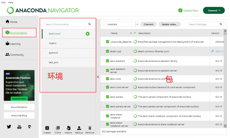This screenshot has width=230, height=138.
Task: Click the package list scrollbar thumb
Action: click(225, 34)
